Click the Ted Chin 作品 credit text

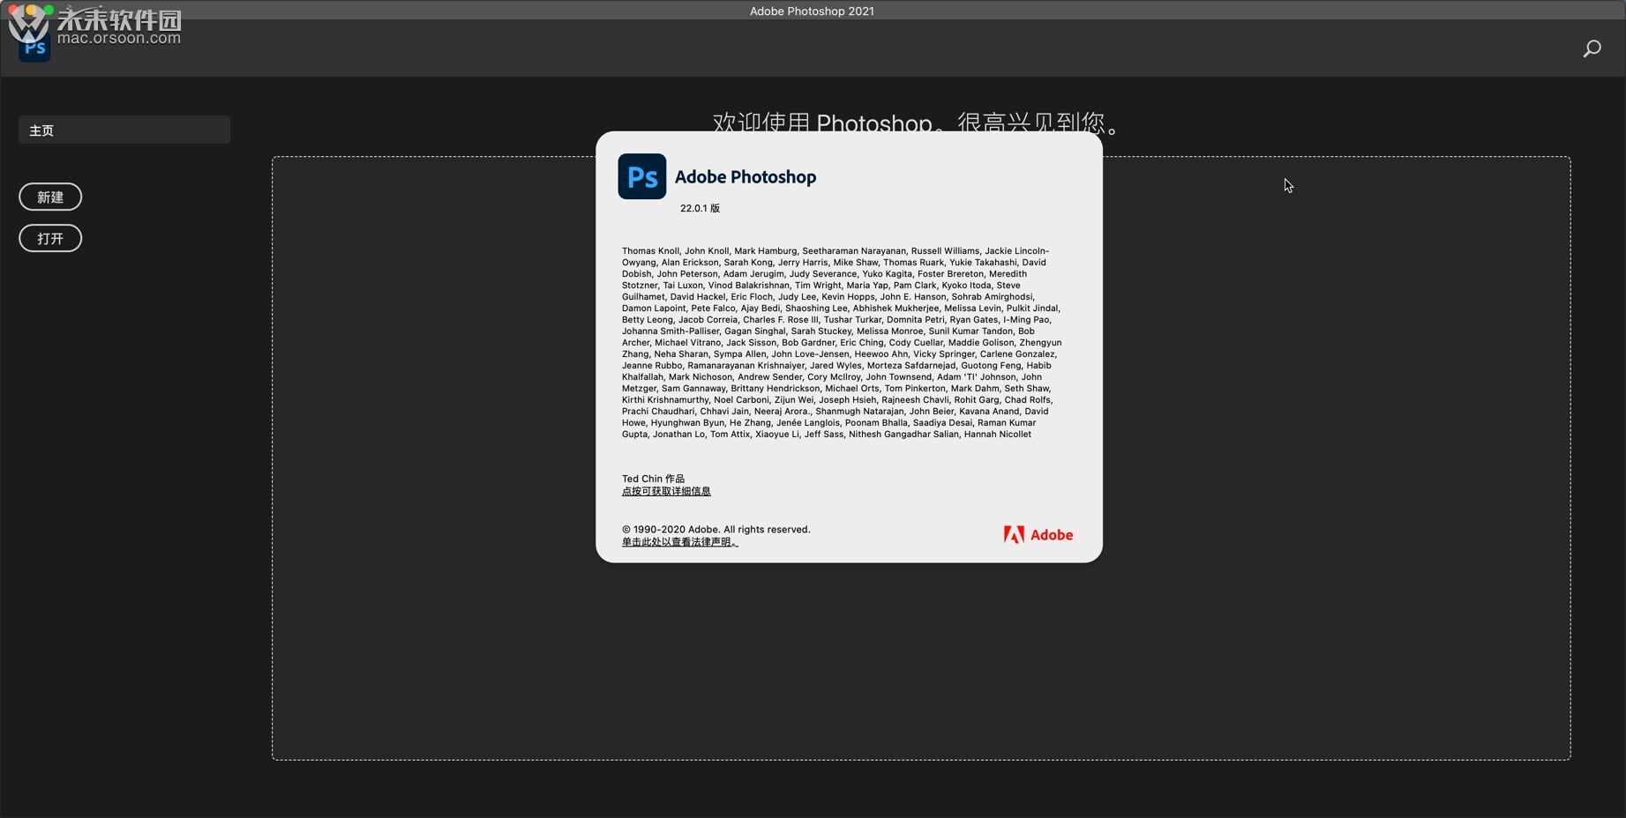[x=653, y=479]
